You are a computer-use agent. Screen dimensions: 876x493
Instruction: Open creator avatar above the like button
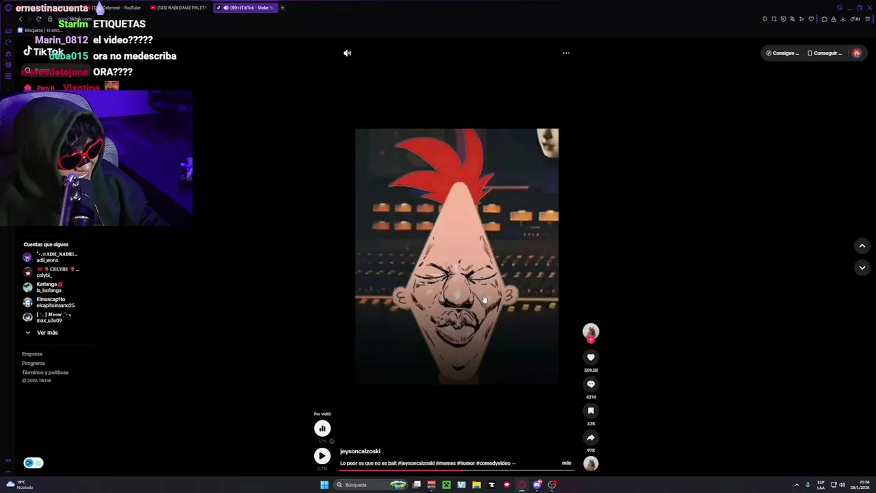[591, 331]
